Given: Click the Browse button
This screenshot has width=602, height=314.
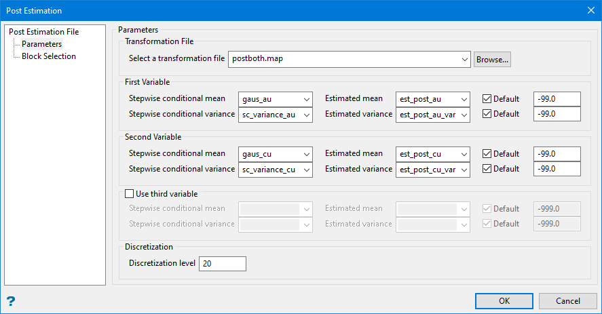Looking at the screenshot, I should pos(492,60).
